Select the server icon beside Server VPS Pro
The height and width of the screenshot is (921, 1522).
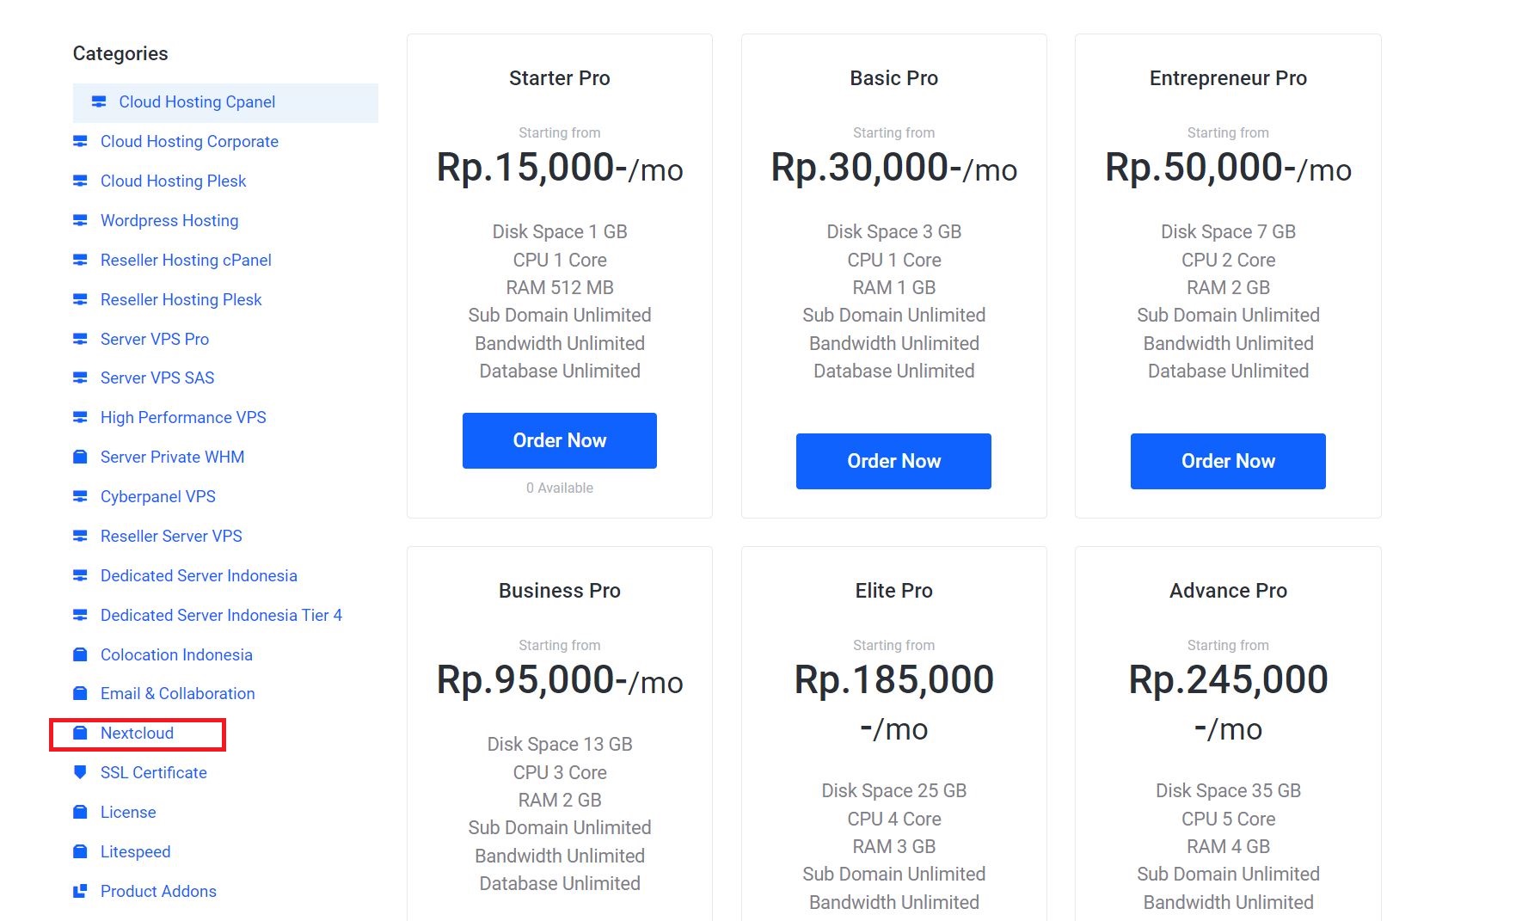point(80,339)
